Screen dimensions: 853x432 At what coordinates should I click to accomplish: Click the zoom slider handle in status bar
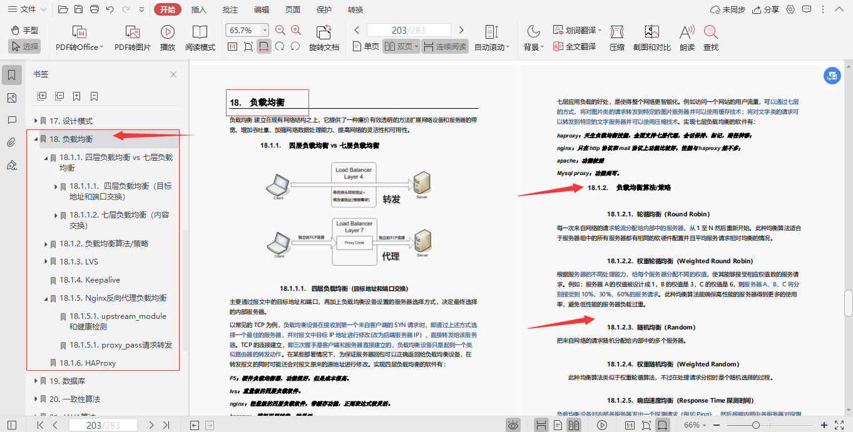click(756, 425)
